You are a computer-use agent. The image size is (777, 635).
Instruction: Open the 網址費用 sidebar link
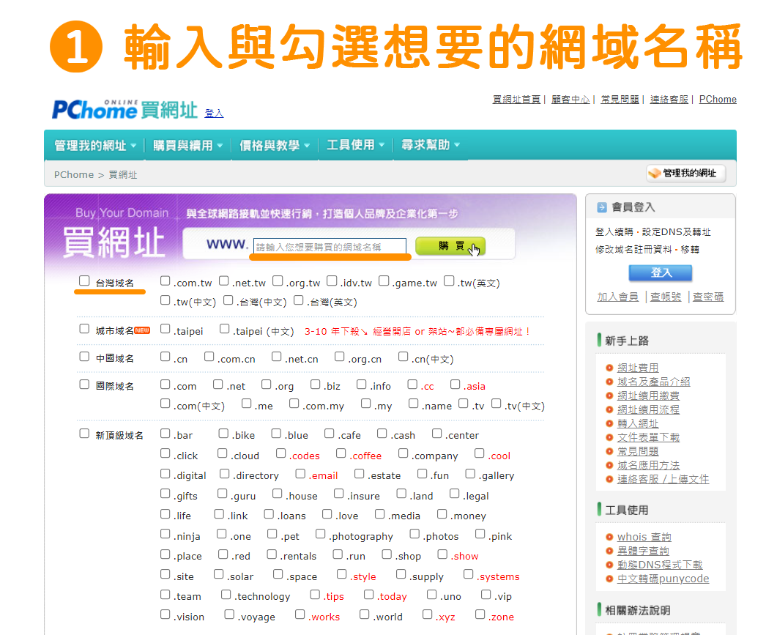click(x=638, y=368)
